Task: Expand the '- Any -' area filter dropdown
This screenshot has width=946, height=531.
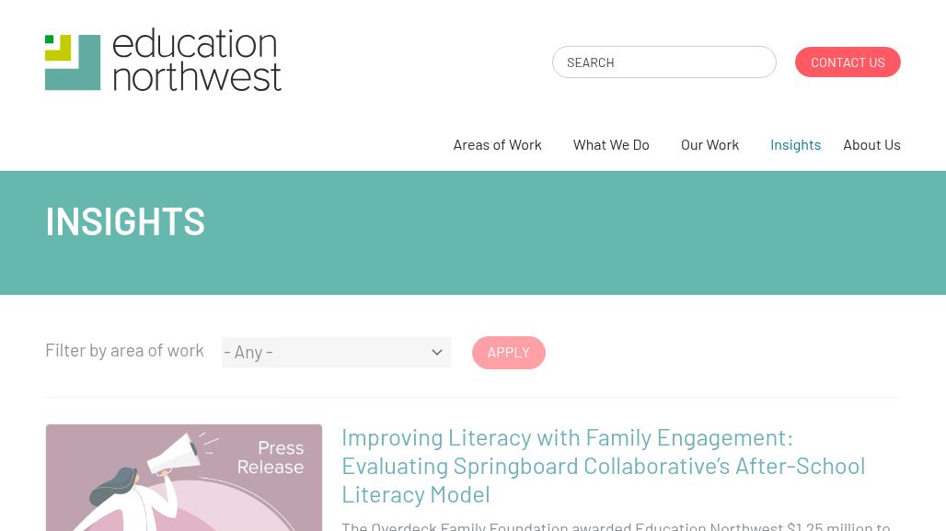Action: (336, 352)
